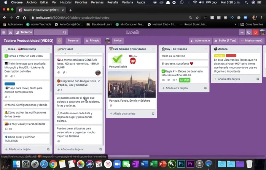This screenshot has width=266, height=170.
Task: Click the yellow Prueba label on Mañana card
Action: (219, 56)
